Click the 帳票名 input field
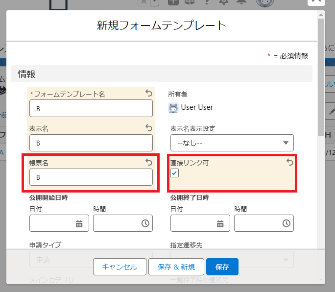 pos(91,177)
